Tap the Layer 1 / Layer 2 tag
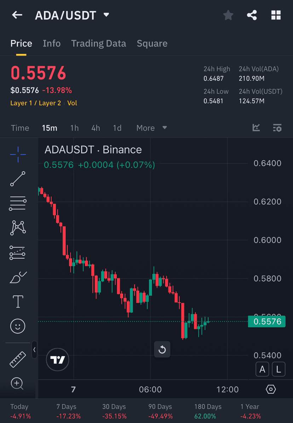Image resolution: width=293 pixels, height=423 pixels. pyautogui.click(x=36, y=103)
